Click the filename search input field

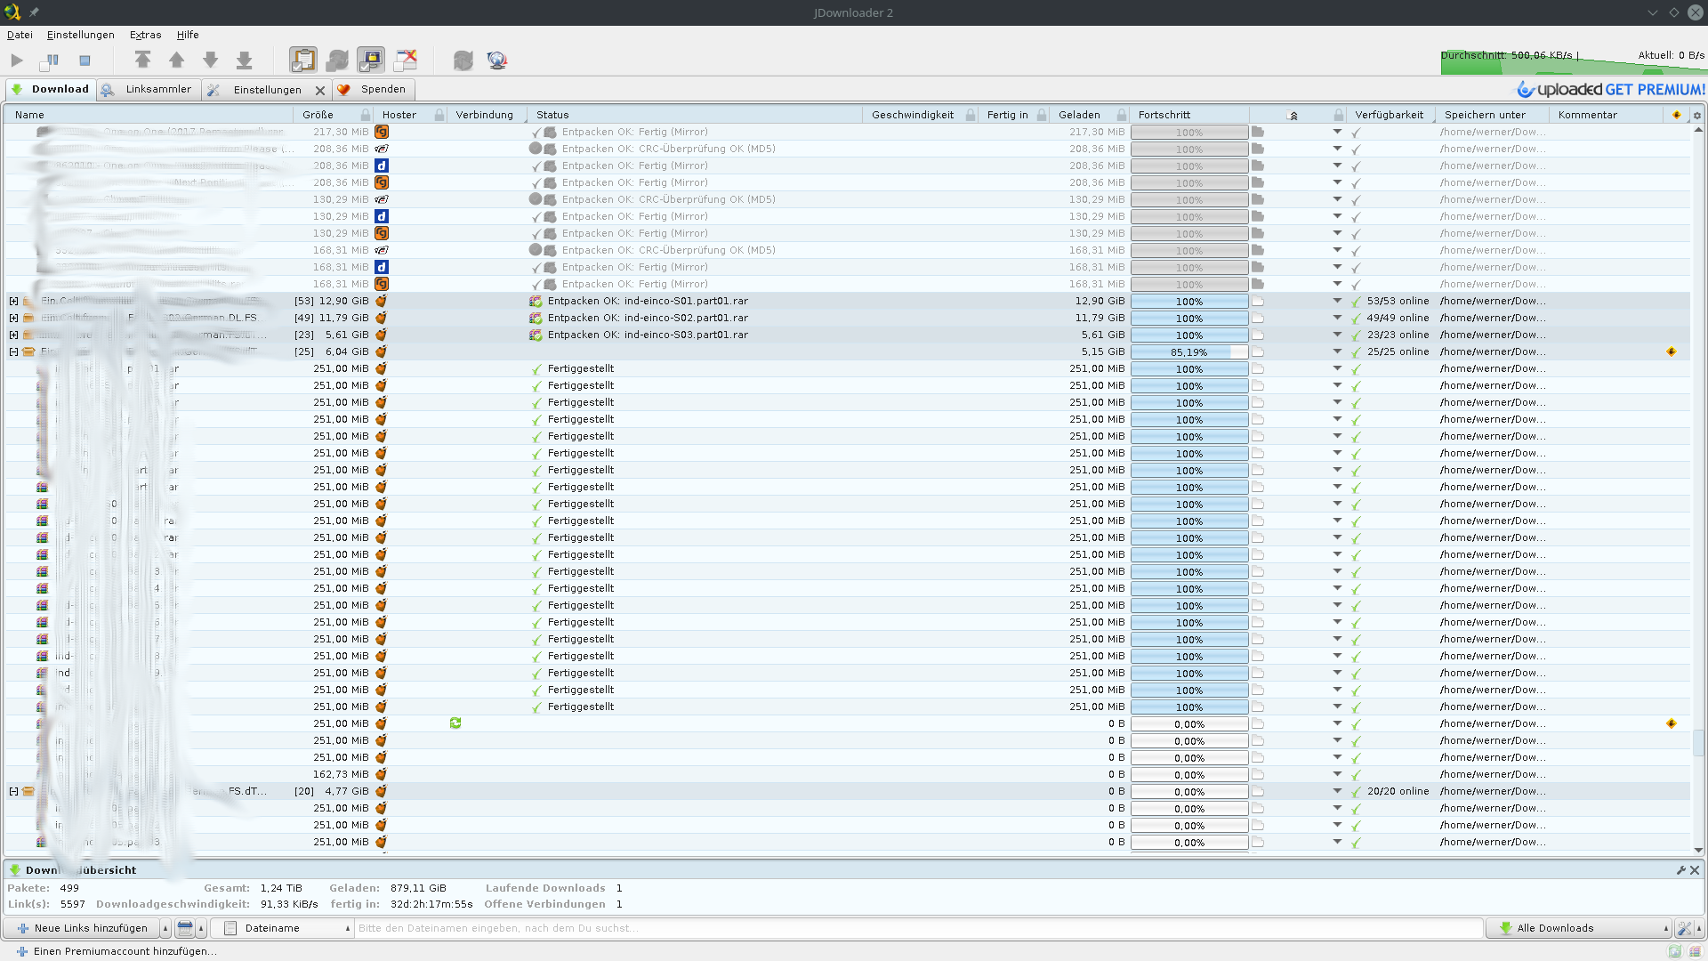point(916,928)
